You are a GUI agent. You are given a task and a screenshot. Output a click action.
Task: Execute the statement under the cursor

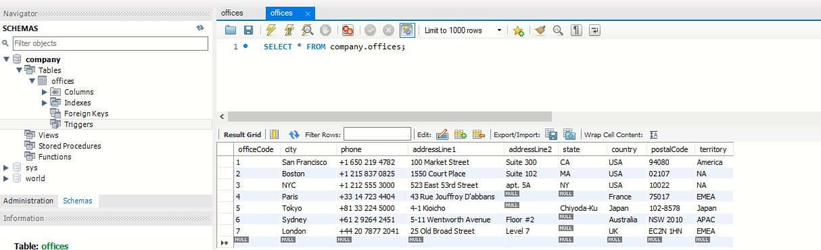coord(289,30)
